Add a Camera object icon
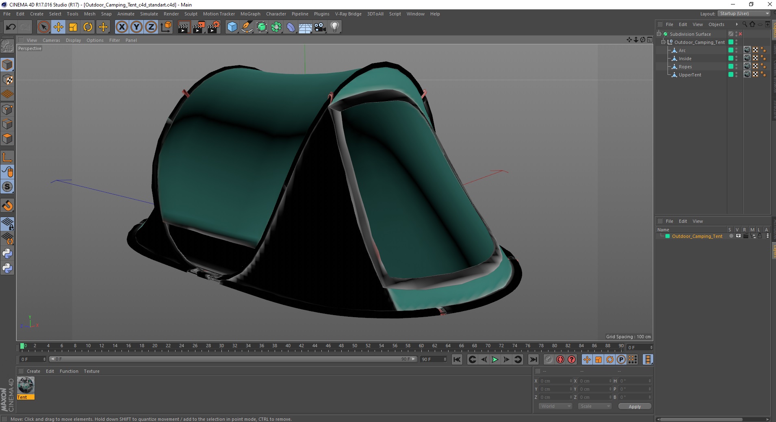776x422 pixels. click(x=320, y=27)
